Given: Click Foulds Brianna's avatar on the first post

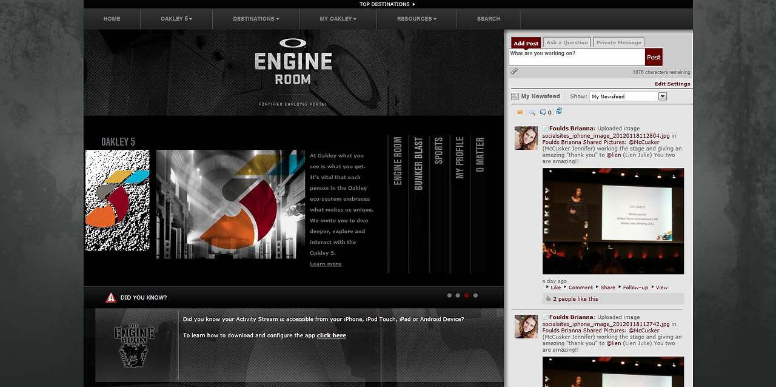Looking at the screenshot, I should pyautogui.click(x=526, y=138).
